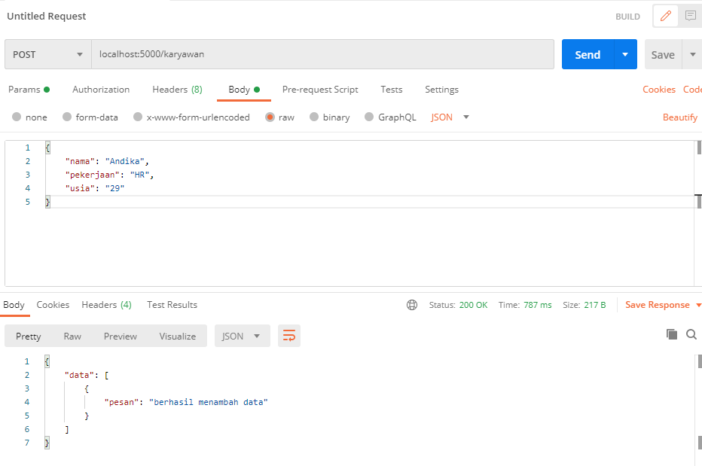Click the Untitled Request title

click(46, 16)
